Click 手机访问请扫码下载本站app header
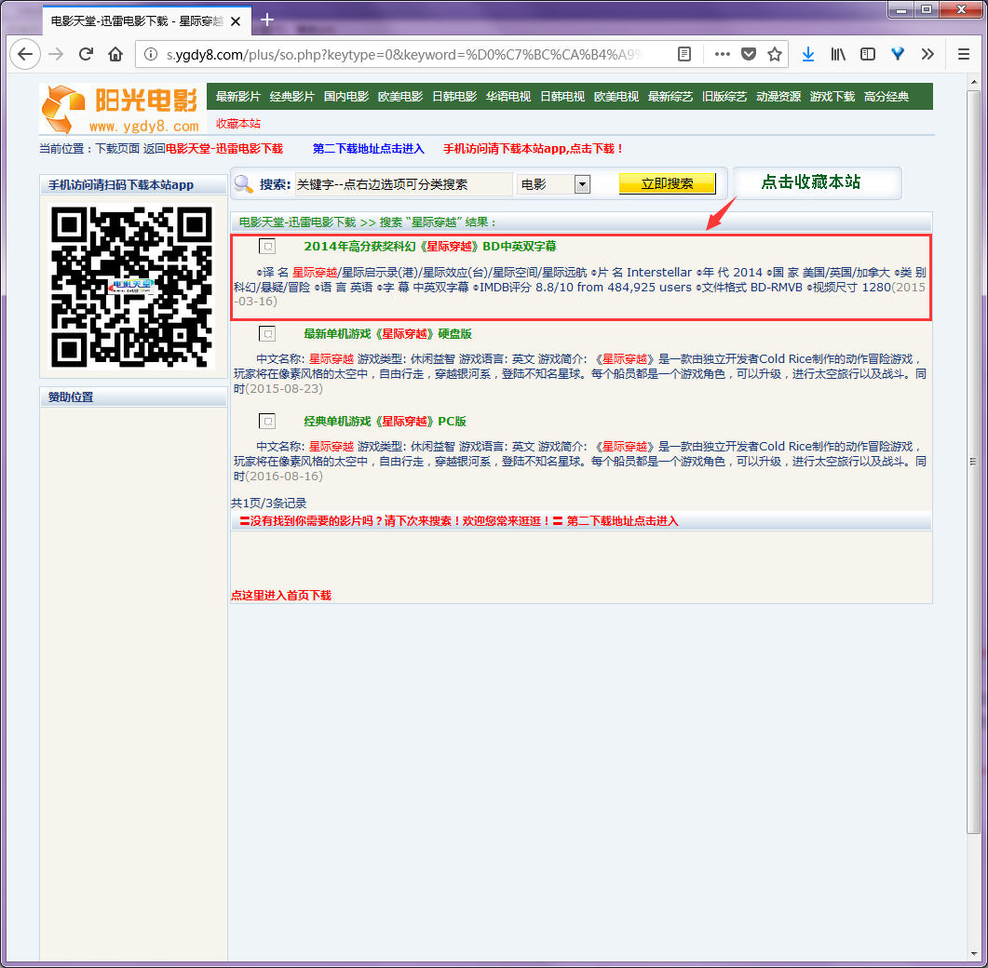The image size is (988, 968). coord(133,184)
